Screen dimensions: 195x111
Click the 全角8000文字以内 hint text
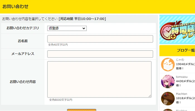click(61, 100)
